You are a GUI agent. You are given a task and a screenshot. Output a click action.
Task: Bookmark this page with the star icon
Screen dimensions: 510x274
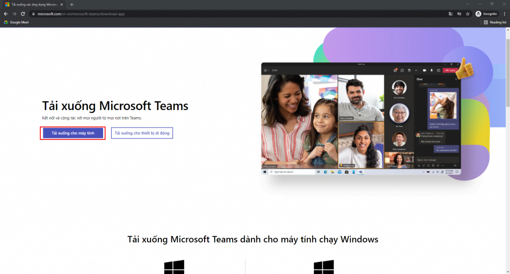468,13
